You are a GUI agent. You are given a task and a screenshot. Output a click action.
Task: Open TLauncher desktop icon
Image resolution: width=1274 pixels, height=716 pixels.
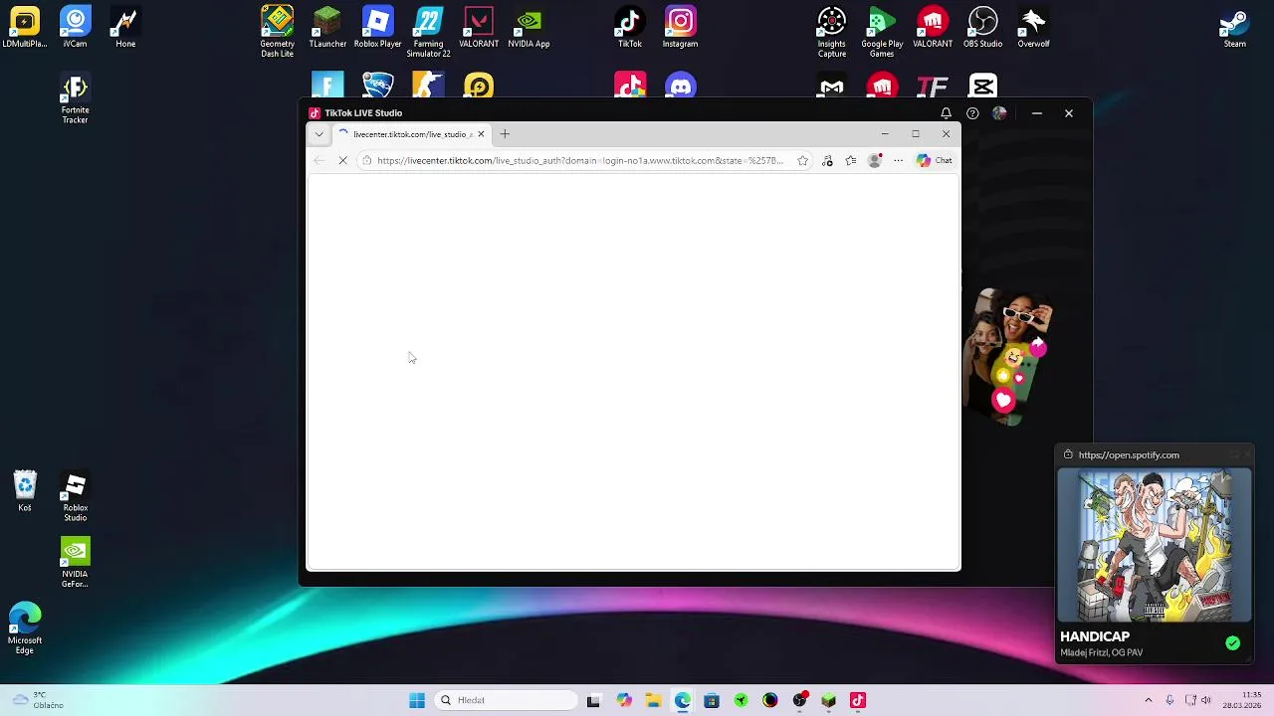(327, 28)
